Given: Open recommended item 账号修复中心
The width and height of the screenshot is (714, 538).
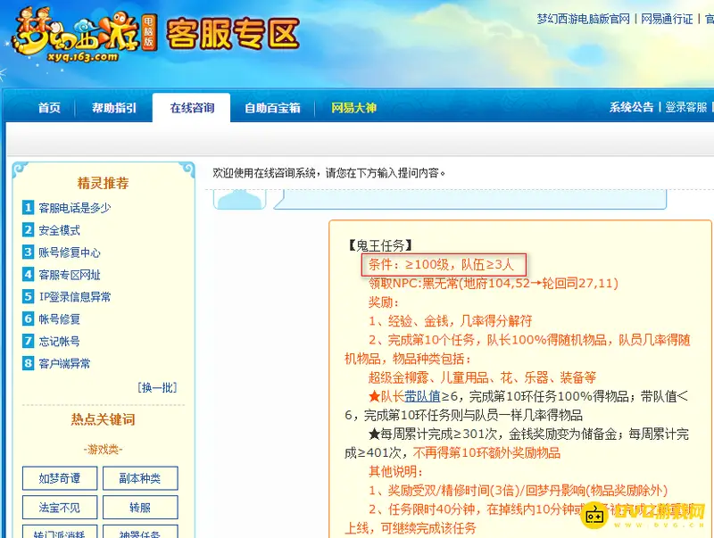Looking at the screenshot, I should click(x=70, y=252).
